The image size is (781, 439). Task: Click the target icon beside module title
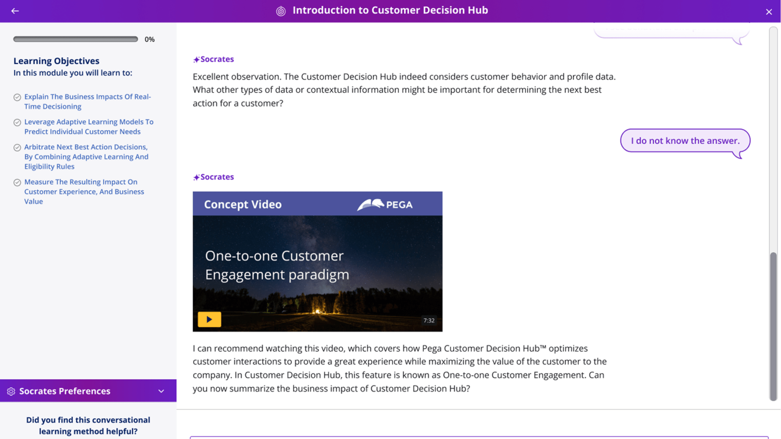pos(281,11)
